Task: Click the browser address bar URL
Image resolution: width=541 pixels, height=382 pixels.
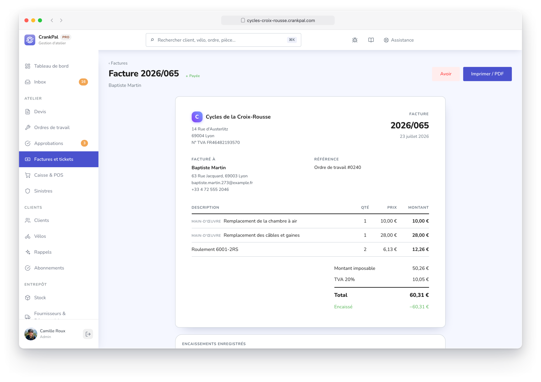Action: (x=278, y=20)
